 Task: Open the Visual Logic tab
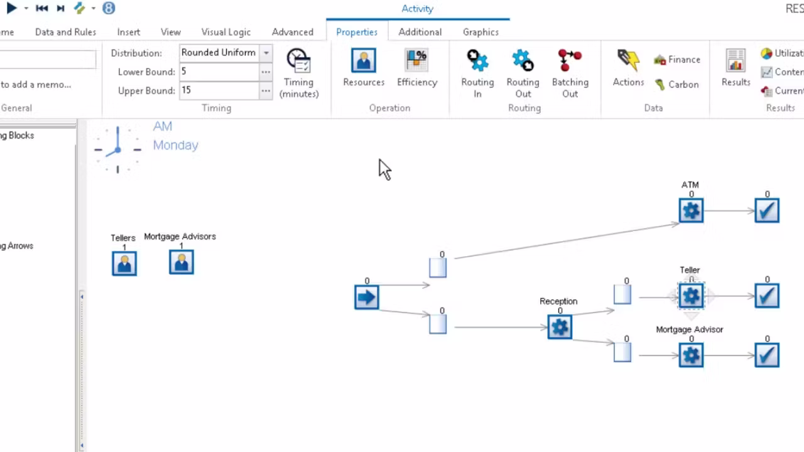point(225,32)
